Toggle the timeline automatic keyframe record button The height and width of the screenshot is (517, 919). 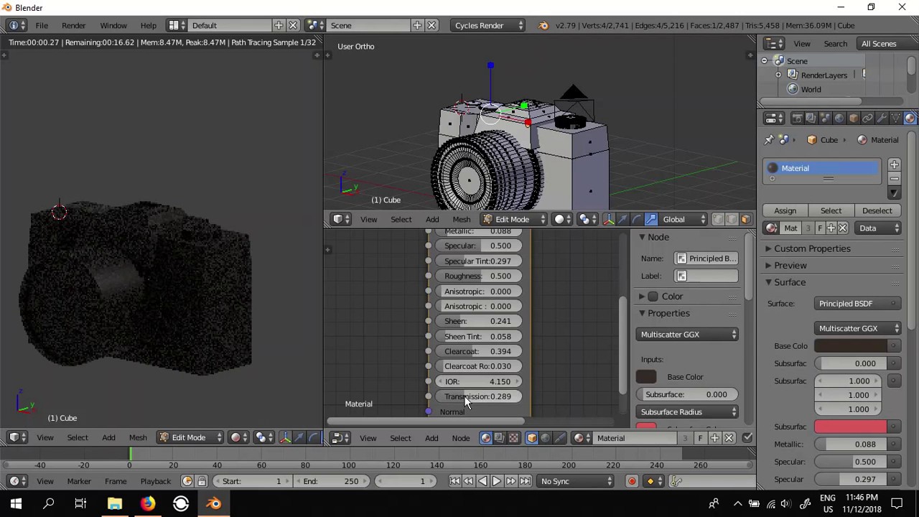tap(632, 481)
